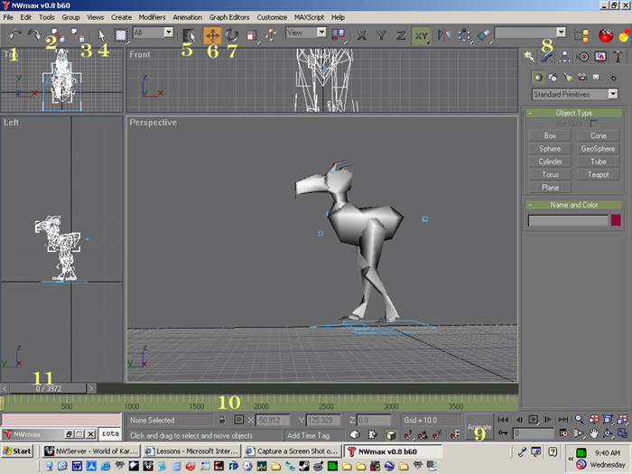The height and width of the screenshot is (474, 632).
Task: Choose the Lights category icon
Action: click(x=569, y=78)
